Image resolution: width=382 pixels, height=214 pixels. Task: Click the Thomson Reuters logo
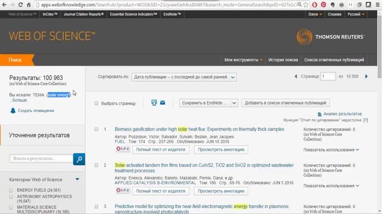[330, 37]
